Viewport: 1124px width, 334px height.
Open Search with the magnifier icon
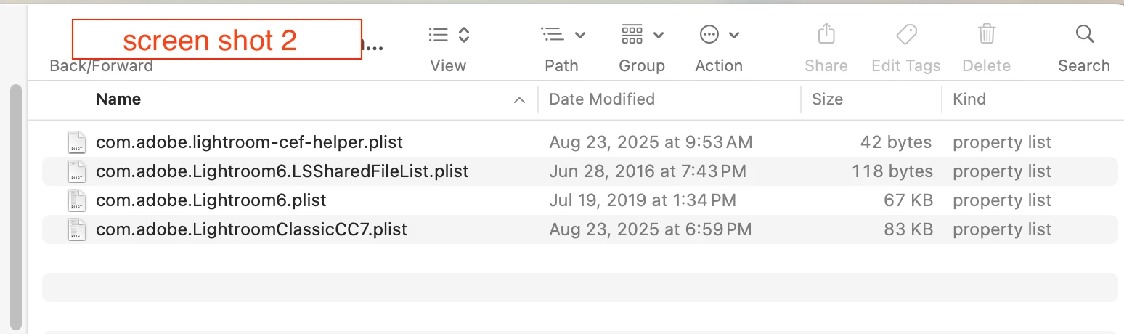(1084, 33)
